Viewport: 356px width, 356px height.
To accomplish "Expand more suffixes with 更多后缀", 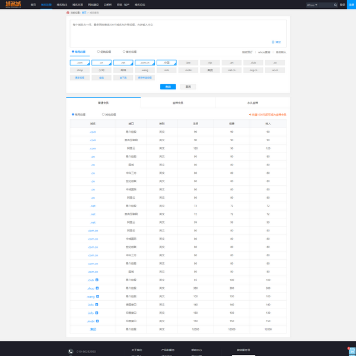I will tap(80, 78).
